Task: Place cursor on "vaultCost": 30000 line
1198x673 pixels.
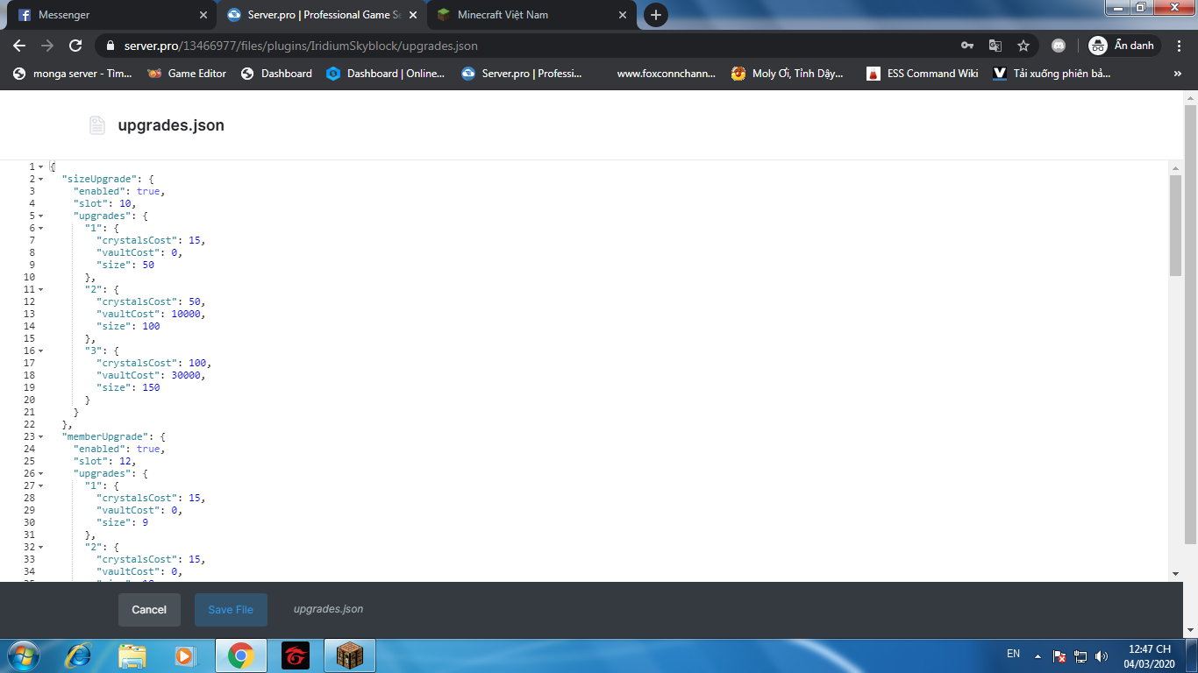Action: click(x=151, y=375)
